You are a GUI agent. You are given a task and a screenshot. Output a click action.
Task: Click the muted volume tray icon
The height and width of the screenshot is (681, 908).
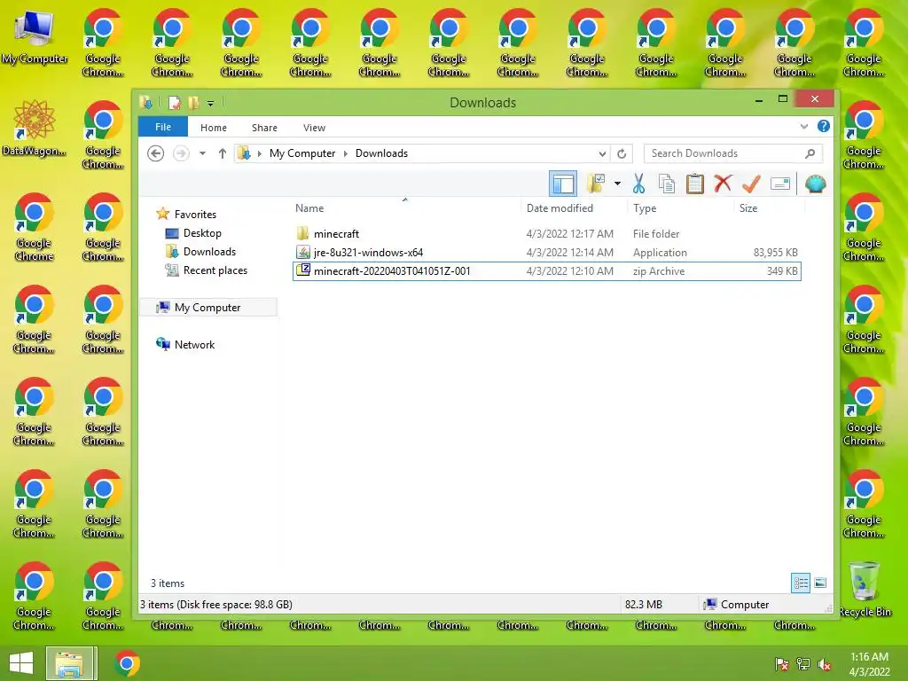pyautogui.click(x=825, y=663)
